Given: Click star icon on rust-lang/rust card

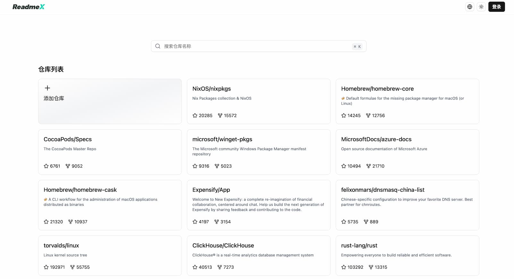Looking at the screenshot, I should (344, 267).
